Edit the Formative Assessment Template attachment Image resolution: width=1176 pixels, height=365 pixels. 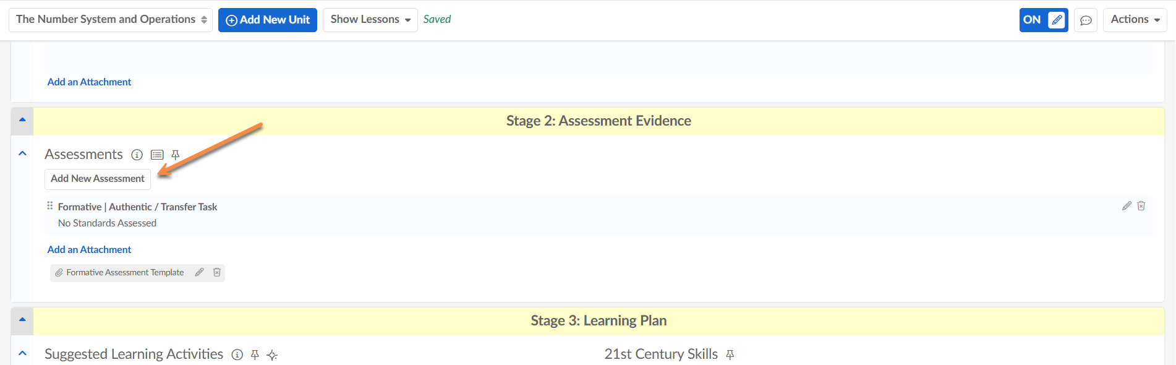tap(199, 272)
